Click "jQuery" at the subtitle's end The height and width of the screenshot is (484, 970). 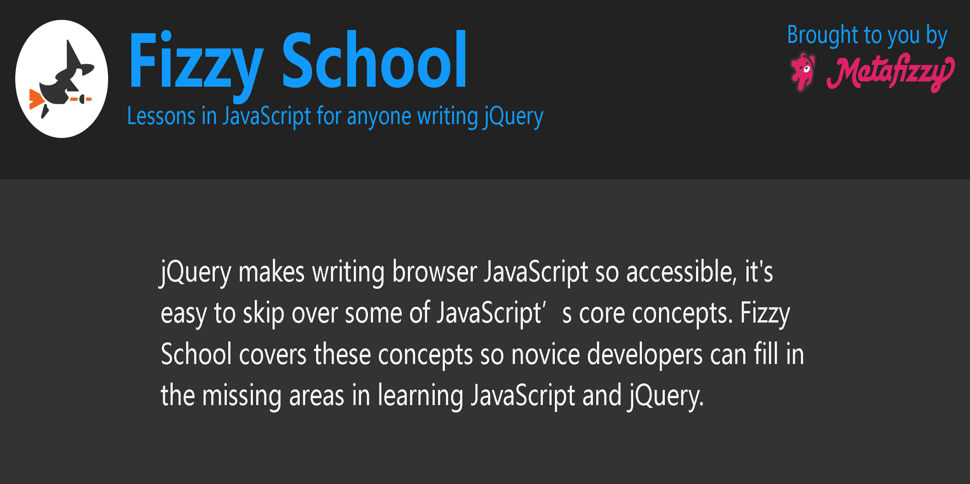pyautogui.click(x=514, y=116)
